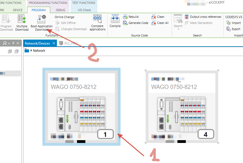The width and height of the screenshot is (243, 163).
Task: Switch to the DEVICE ribbon tab
Action: tap(18, 10)
